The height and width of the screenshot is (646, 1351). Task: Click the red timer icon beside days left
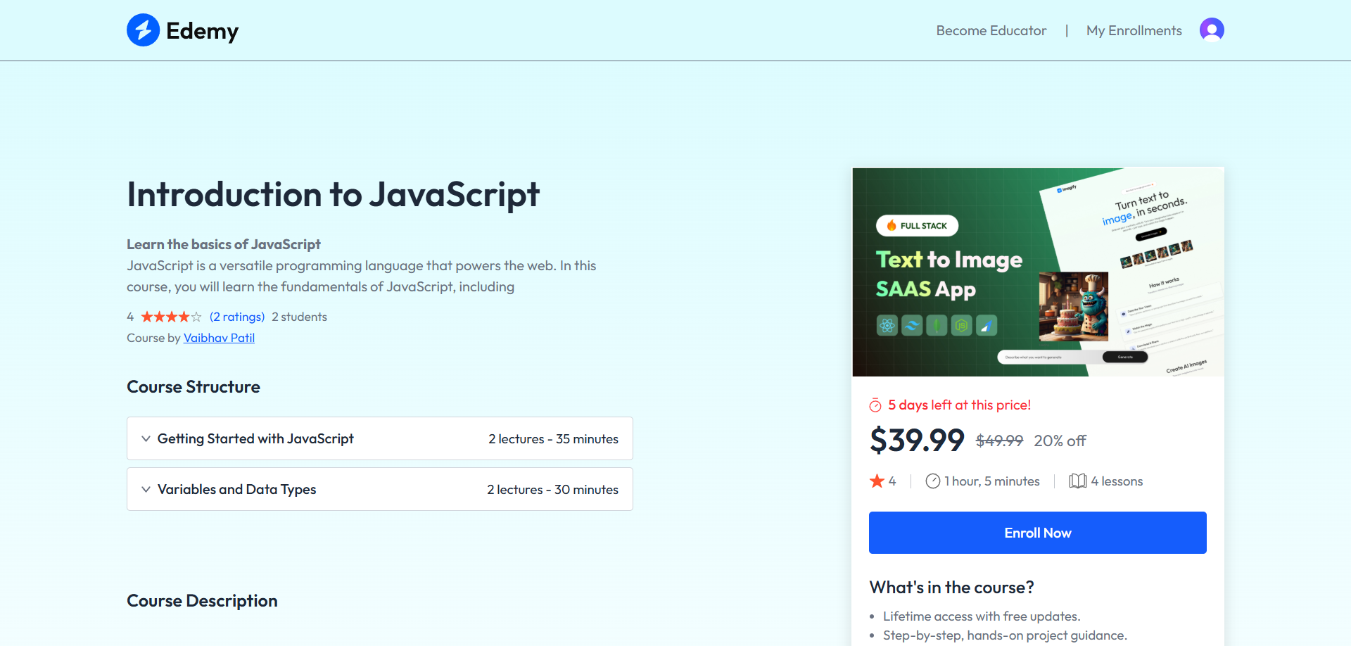(x=875, y=405)
